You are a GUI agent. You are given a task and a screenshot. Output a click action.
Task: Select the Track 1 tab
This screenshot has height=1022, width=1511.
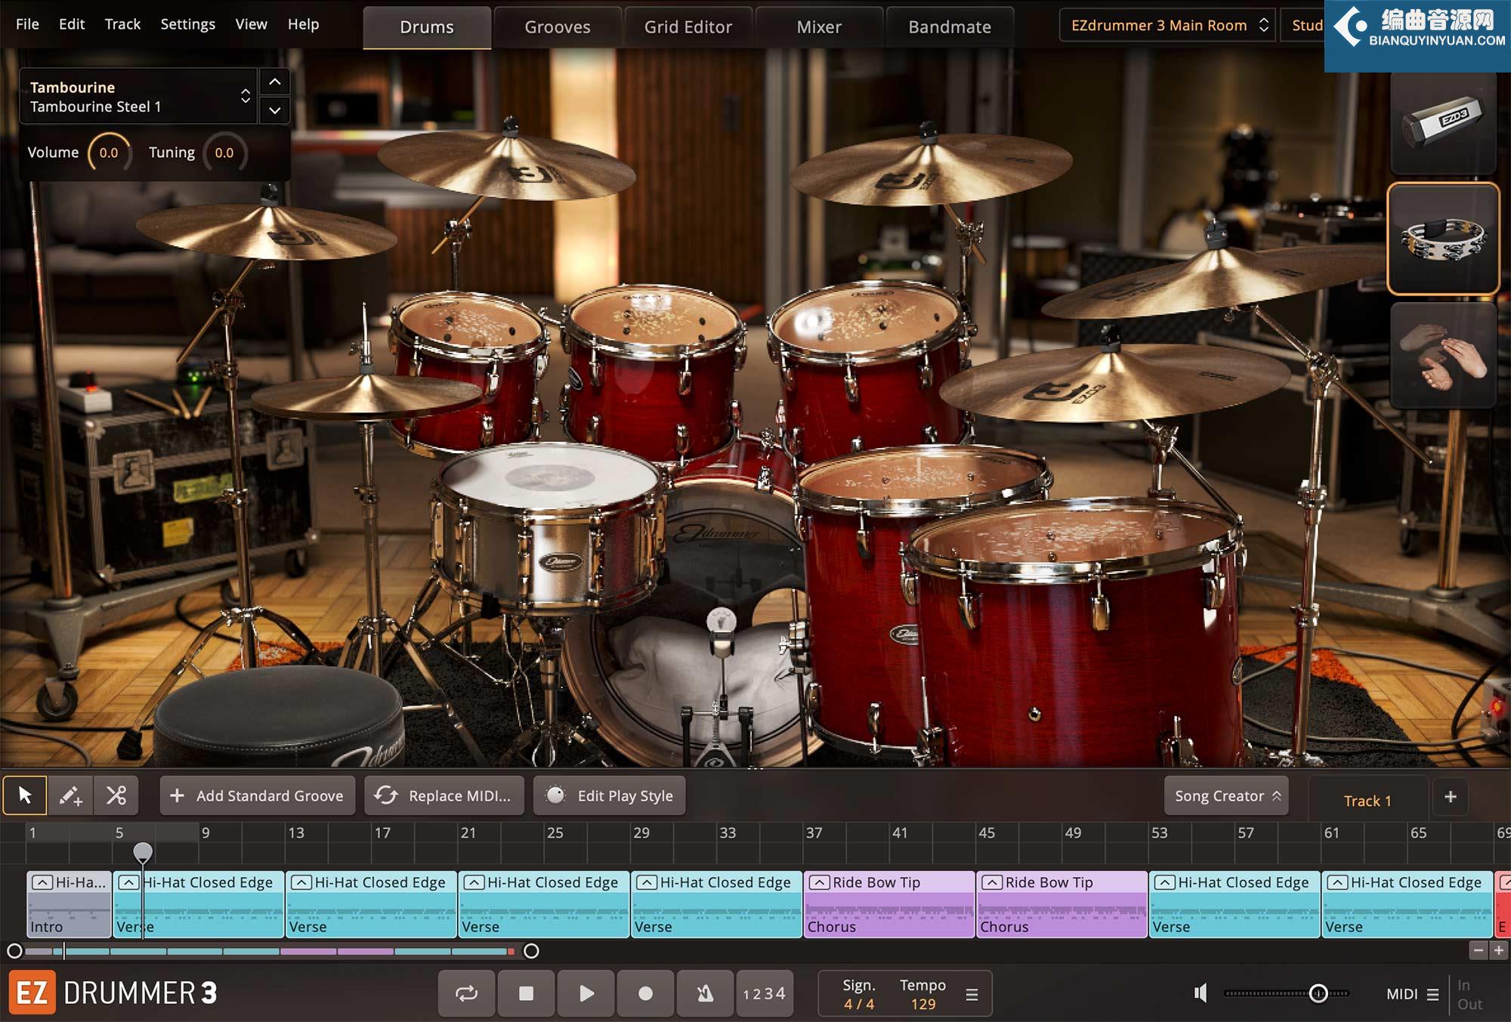[x=1367, y=801]
